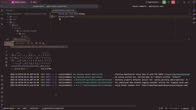This screenshot has width=196, height=110.
Task: Toggle soft-wrap in console
Action: click(x=6, y=55)
